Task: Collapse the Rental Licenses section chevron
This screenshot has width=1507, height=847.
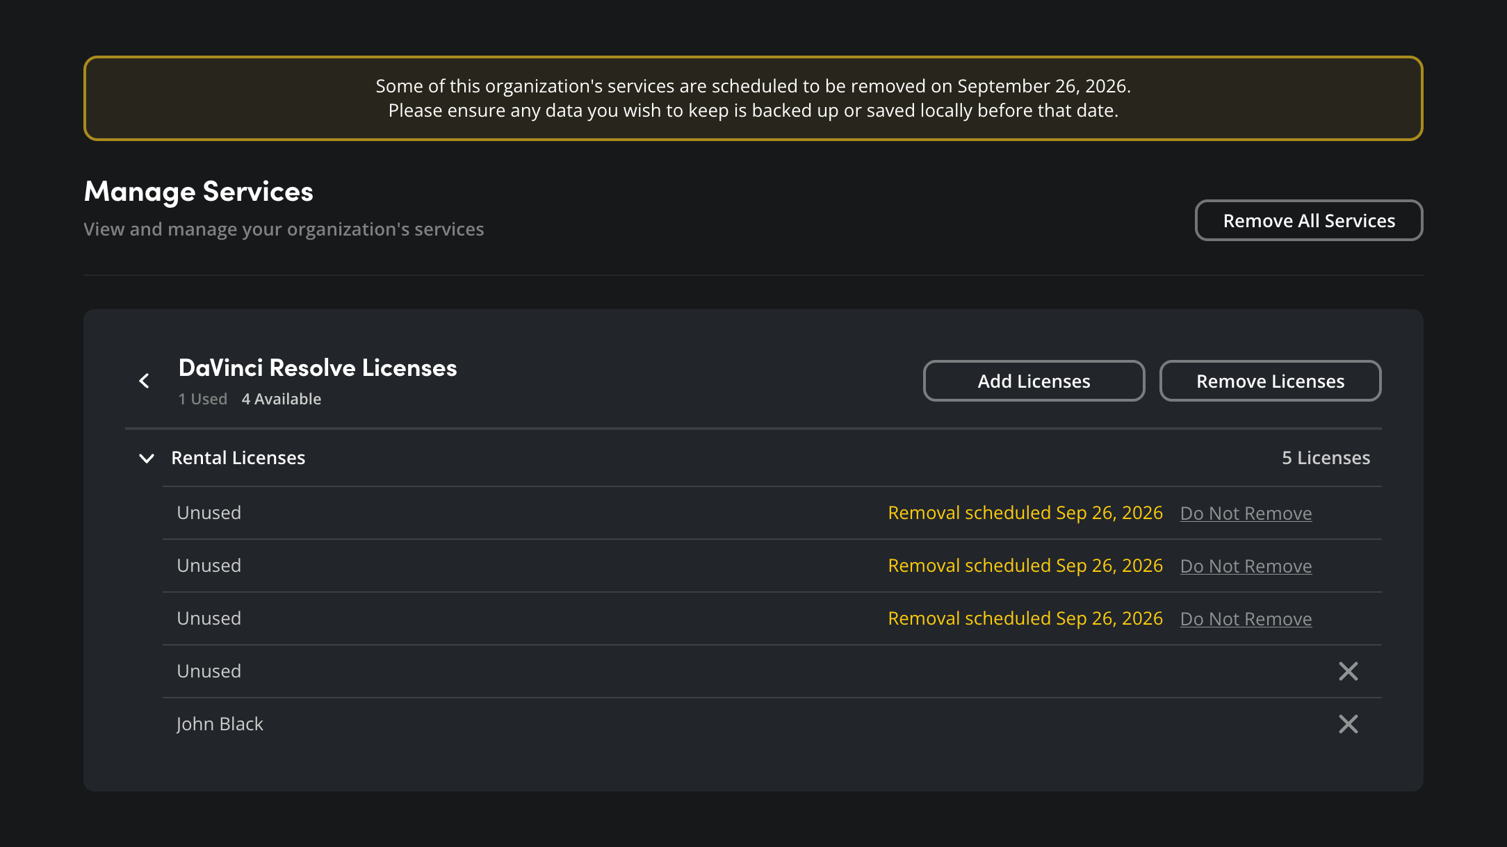Action: tap(147, 458)
